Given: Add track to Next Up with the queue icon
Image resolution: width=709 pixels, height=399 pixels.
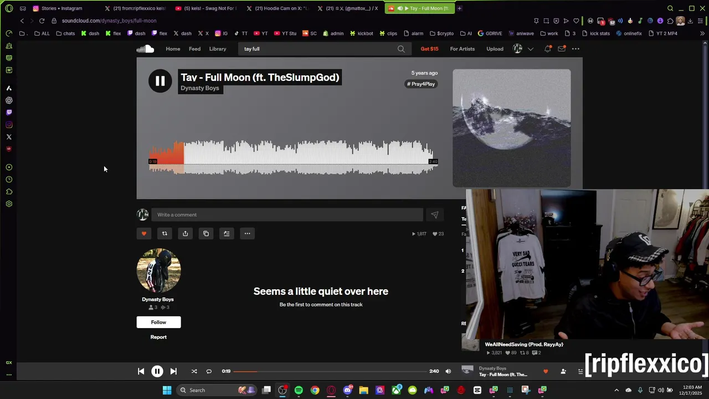Looking at the screenshot, I should tap(227, 233).
